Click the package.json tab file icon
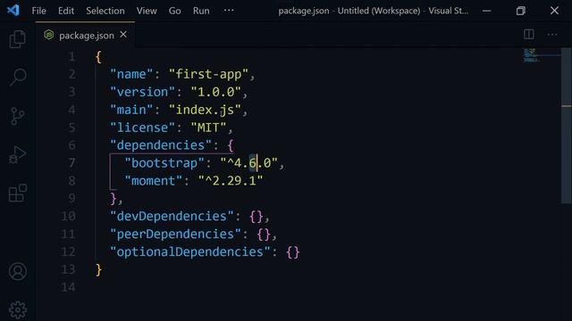The image size is (572, 321). coord(49,35)
